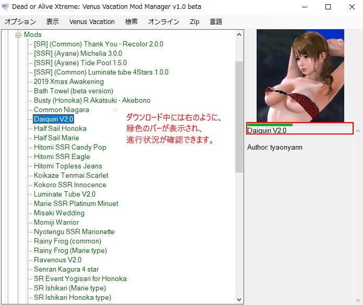Select SR Event Yogisari for Honoka
363x305 pixels.
[x=80, y=279]
